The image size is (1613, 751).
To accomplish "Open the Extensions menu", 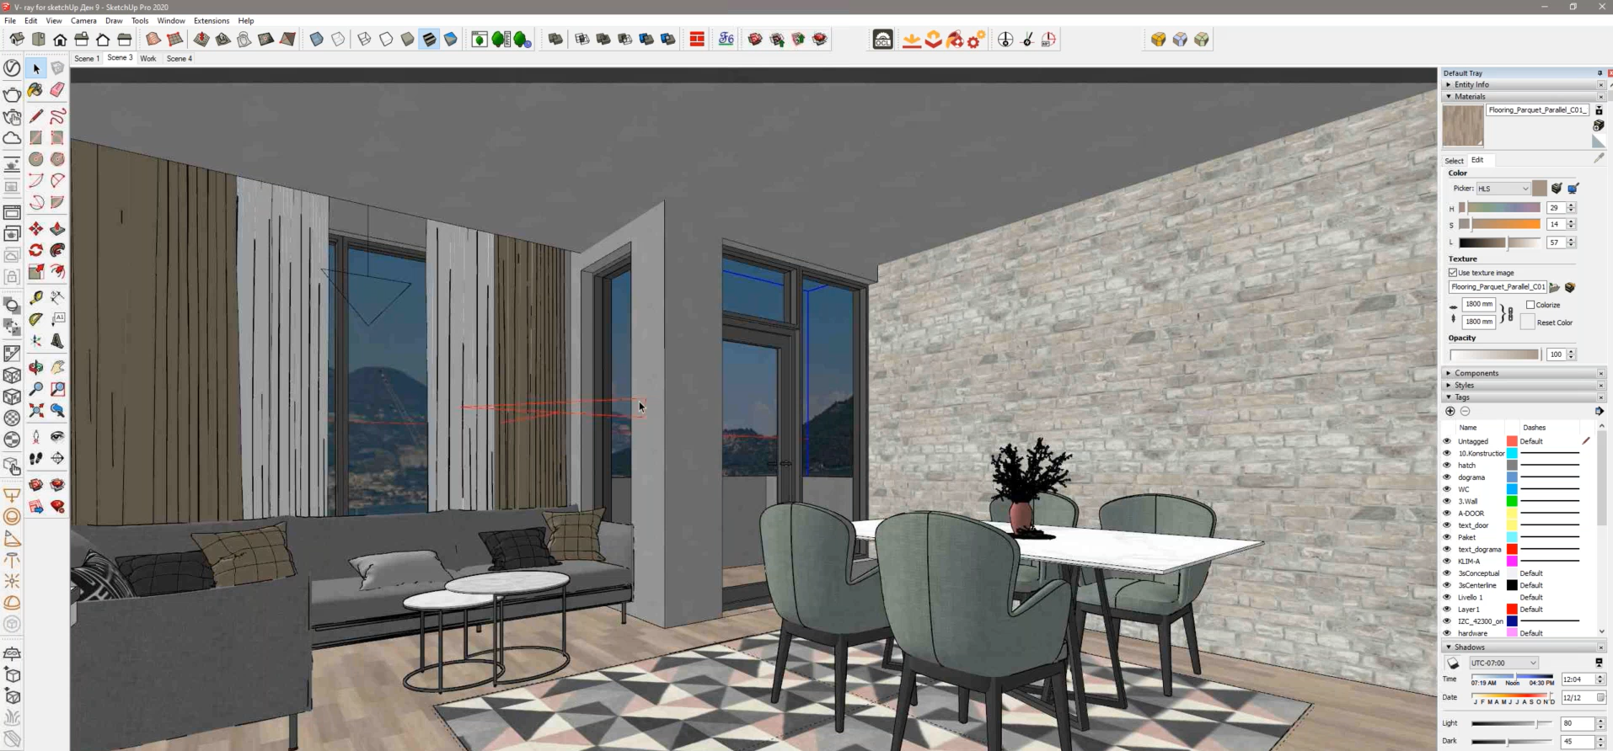I will (211, 20).
